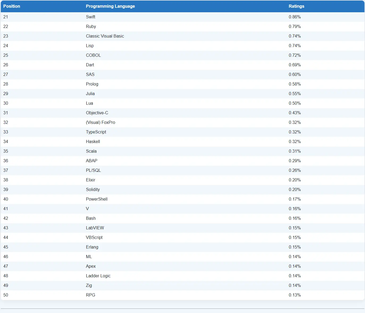The height and width of the screenshot is (313, 365).
Task: Select the Solidity language cell
Action: coord(93,189)
